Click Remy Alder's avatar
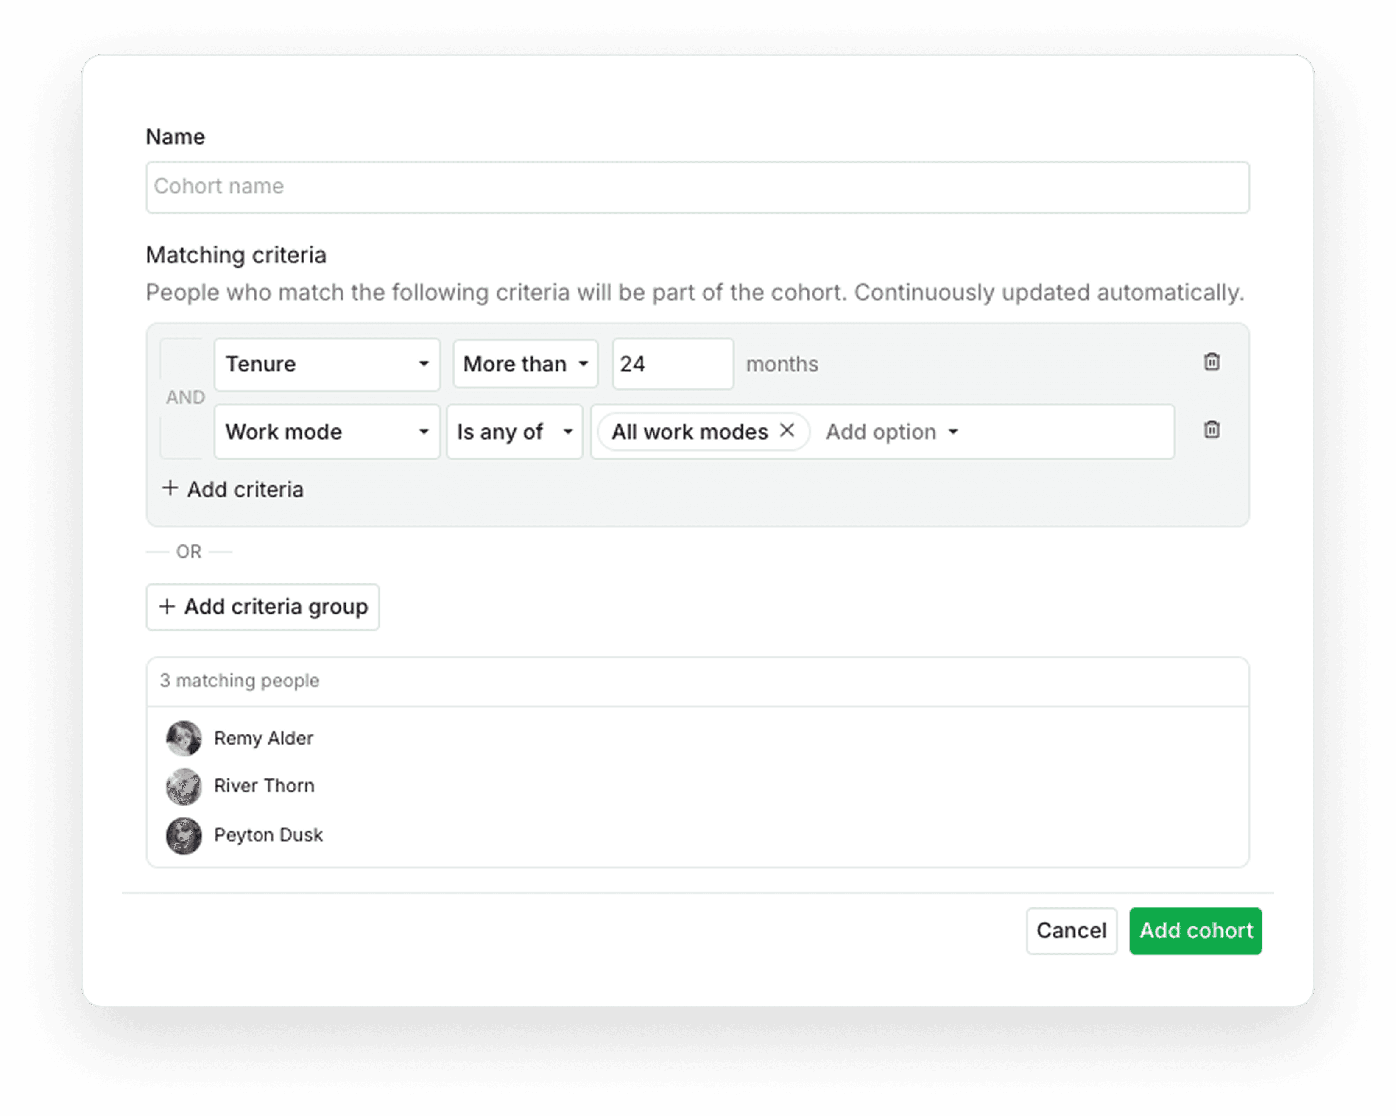 point(184,738)
